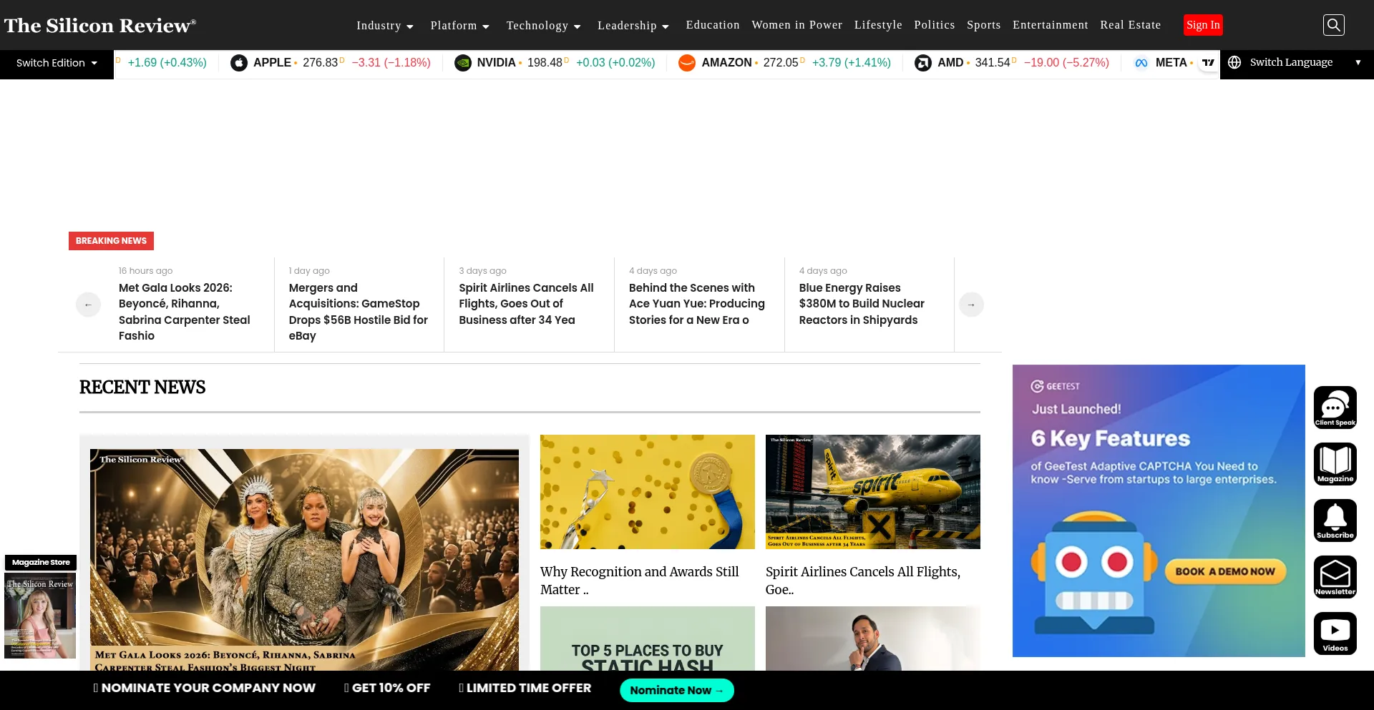Open Why Recognition and Awards Still Matter

(640, 581)
